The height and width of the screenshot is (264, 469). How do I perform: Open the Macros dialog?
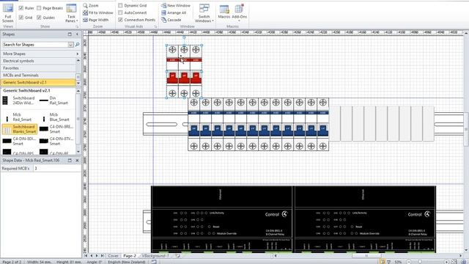[224, 12]
